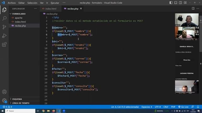Image resolution: width=202 pixels, height=113 pixels.
Task: Click Lín. 6, Col. 8 cursor position status
Action: coord(125,107)
